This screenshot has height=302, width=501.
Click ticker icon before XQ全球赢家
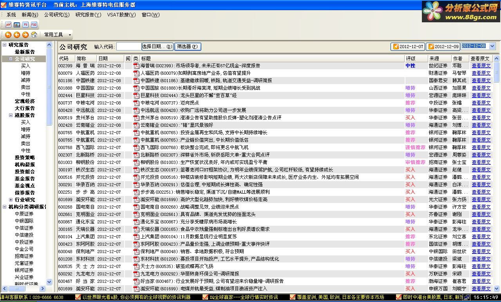(x=205, y=298)
